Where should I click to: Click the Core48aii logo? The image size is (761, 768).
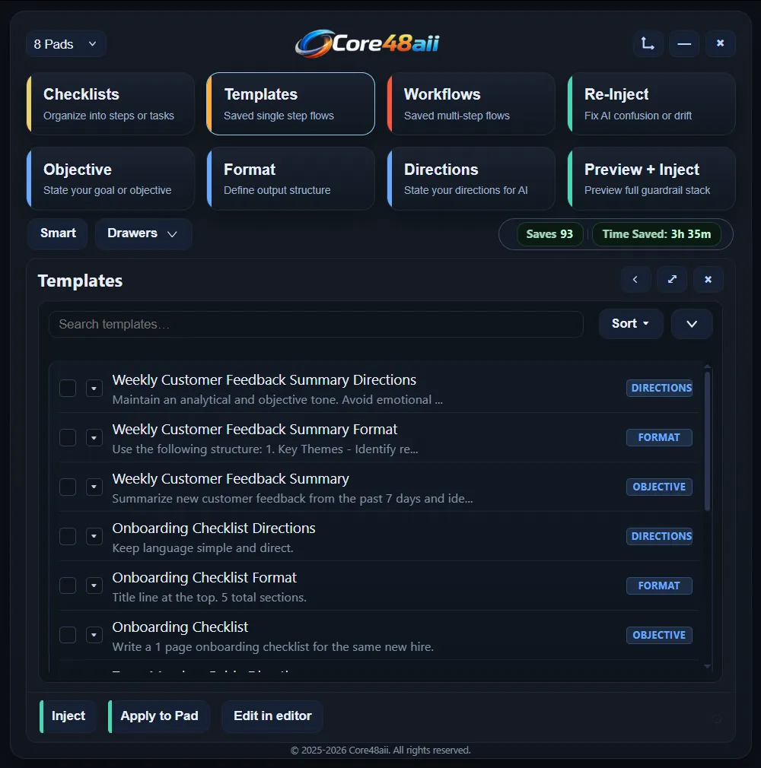367,43
